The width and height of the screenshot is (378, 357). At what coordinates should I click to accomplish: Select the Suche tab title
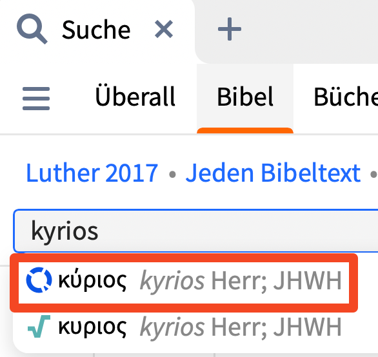click(x=96, y=30)
